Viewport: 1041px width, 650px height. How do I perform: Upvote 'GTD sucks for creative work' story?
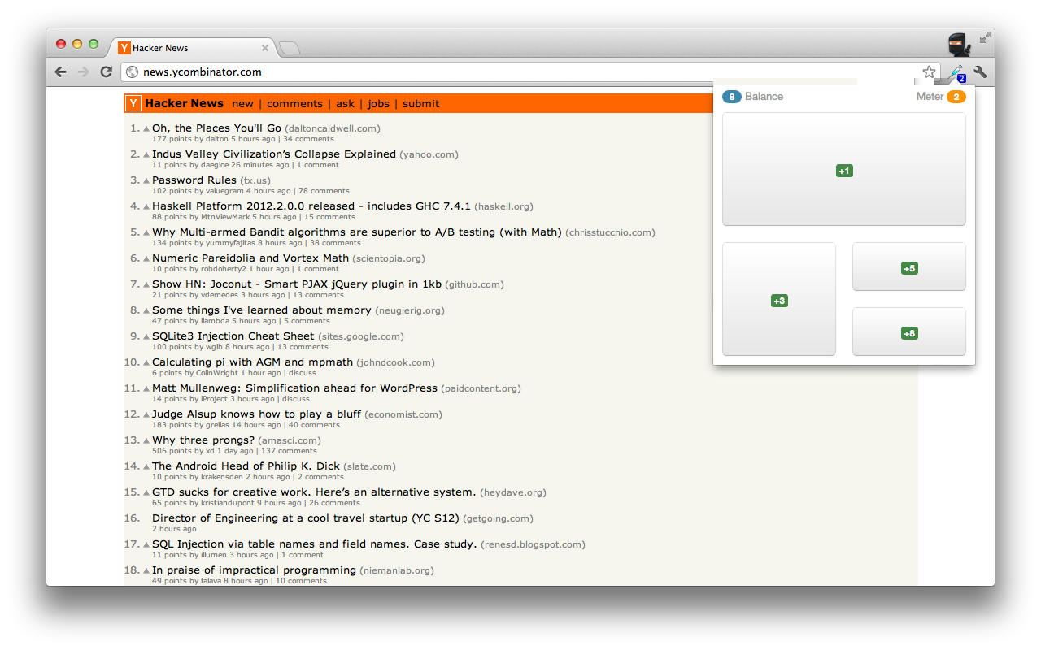[147, 492]
